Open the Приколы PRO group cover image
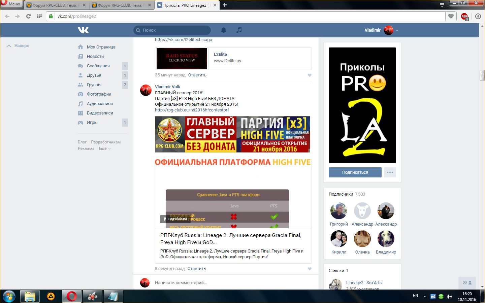Screen dimensions: 485x303 point(362,105)
